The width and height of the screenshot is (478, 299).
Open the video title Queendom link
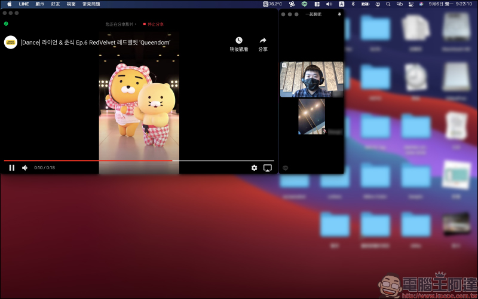point(96,42)
